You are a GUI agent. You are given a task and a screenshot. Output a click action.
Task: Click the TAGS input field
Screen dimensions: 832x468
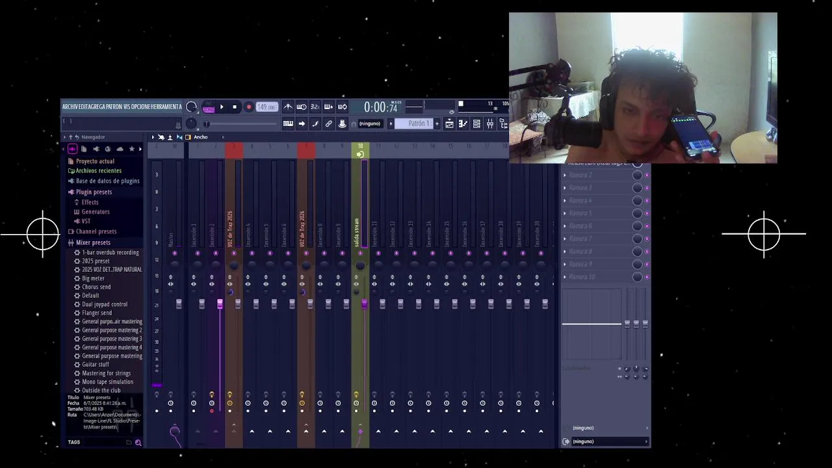click(104, 443)
